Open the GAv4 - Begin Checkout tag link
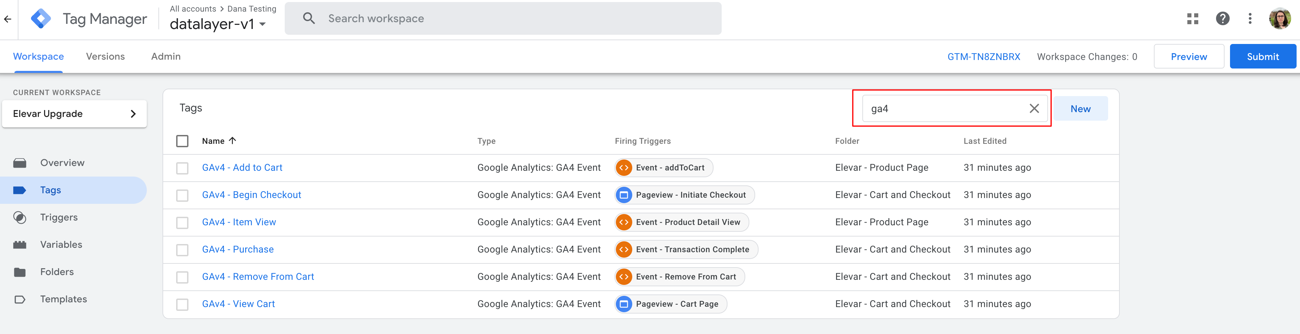Image resolution: width=1300 pixels, height=334 pixels. [251, 195]
